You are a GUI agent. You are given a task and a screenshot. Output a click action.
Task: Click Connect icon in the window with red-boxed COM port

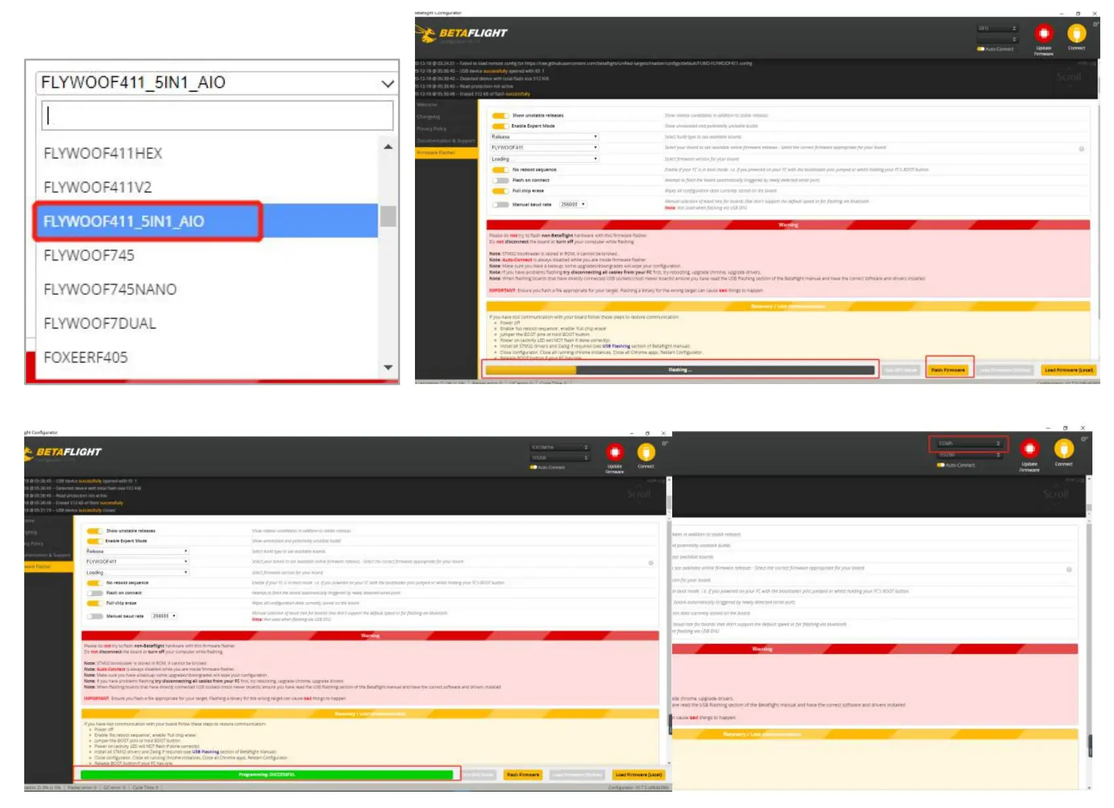1064,449
